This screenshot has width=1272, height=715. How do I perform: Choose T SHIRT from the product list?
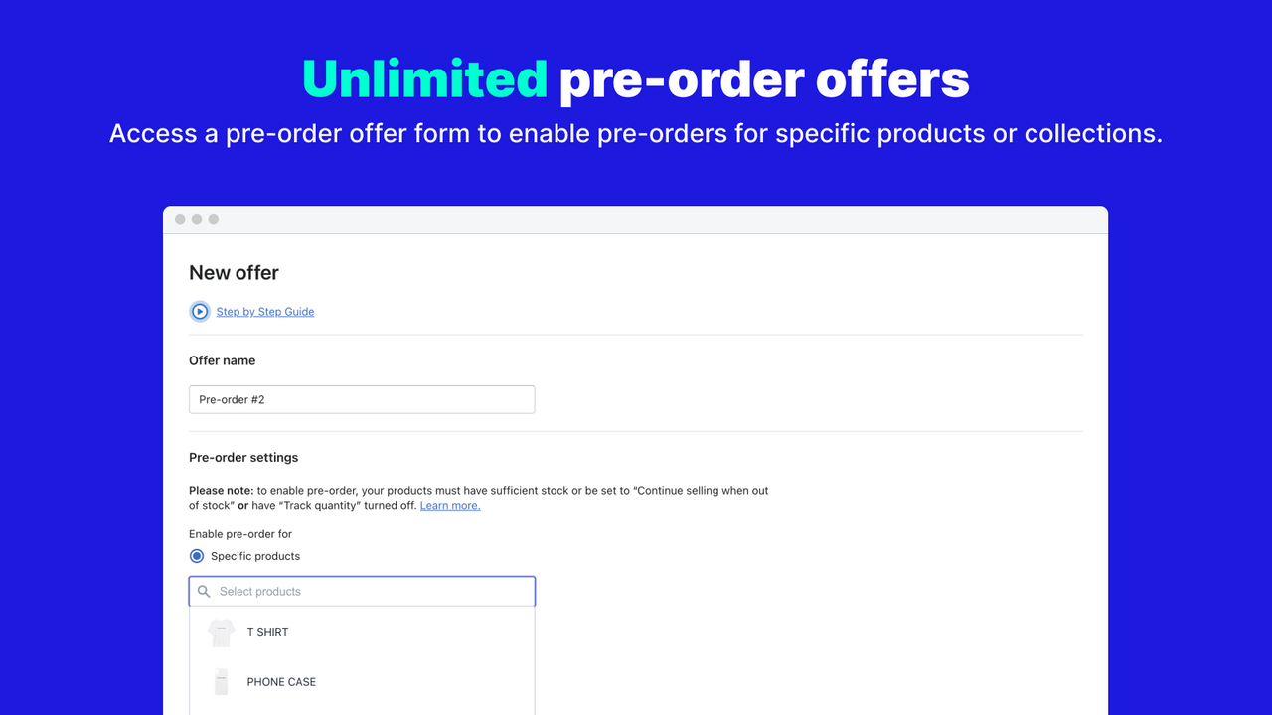[x=268, y=632]
